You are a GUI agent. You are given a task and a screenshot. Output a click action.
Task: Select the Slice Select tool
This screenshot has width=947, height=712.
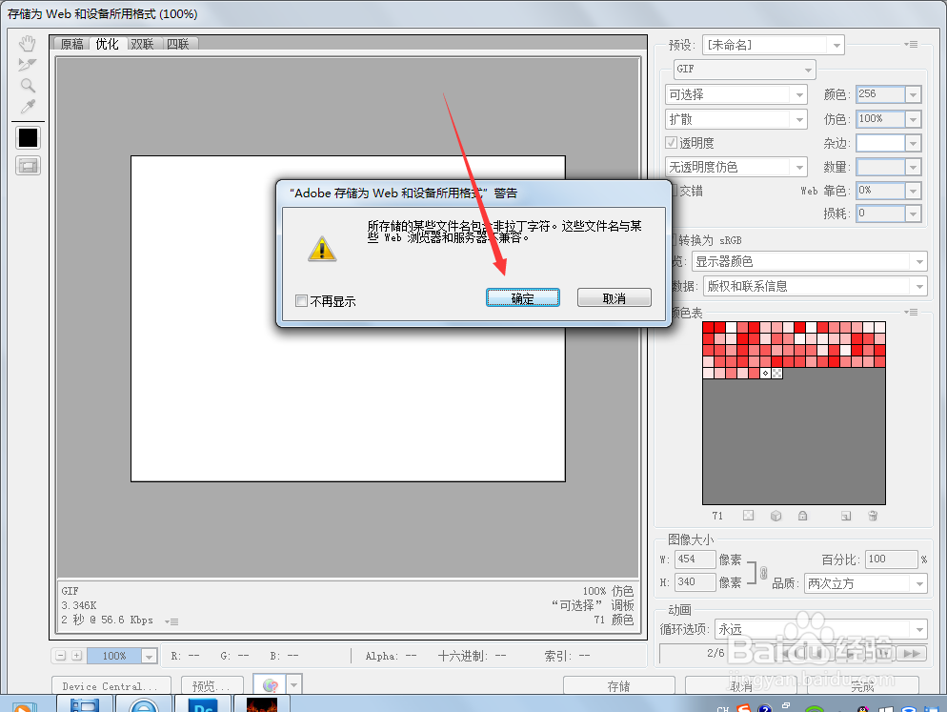(28, 64)
